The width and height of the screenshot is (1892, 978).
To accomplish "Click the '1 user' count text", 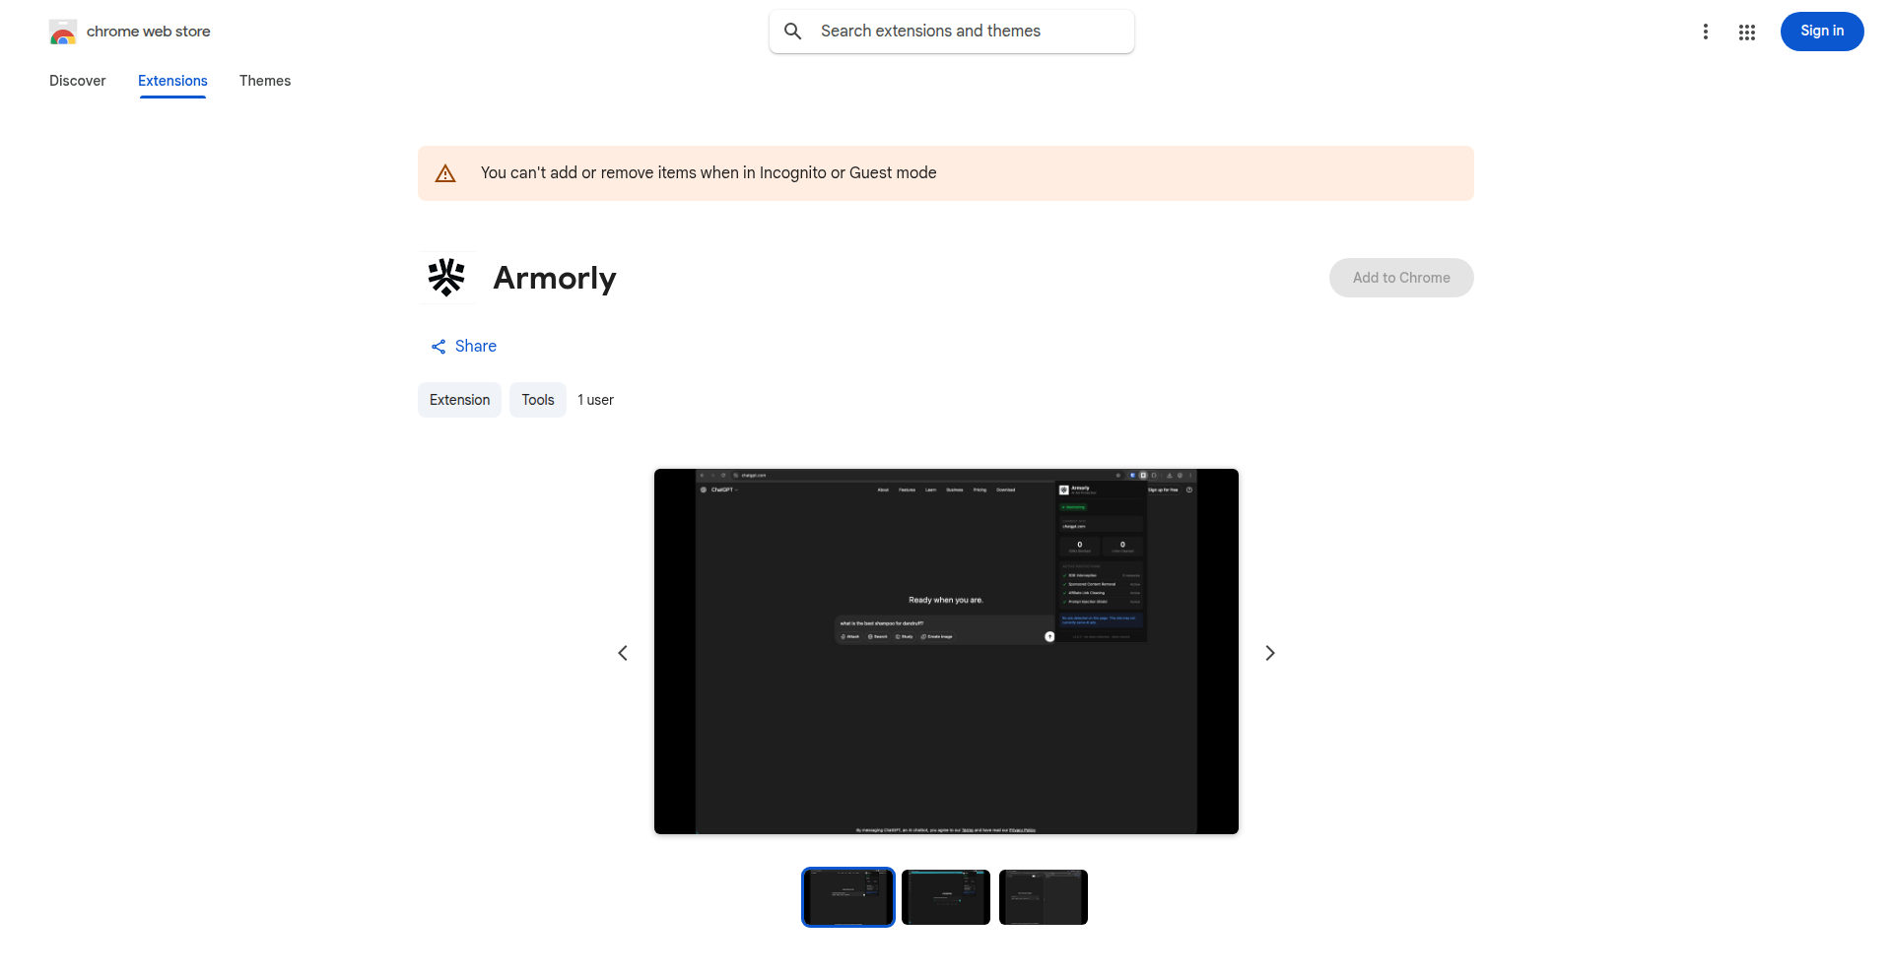I will [596, 400].
